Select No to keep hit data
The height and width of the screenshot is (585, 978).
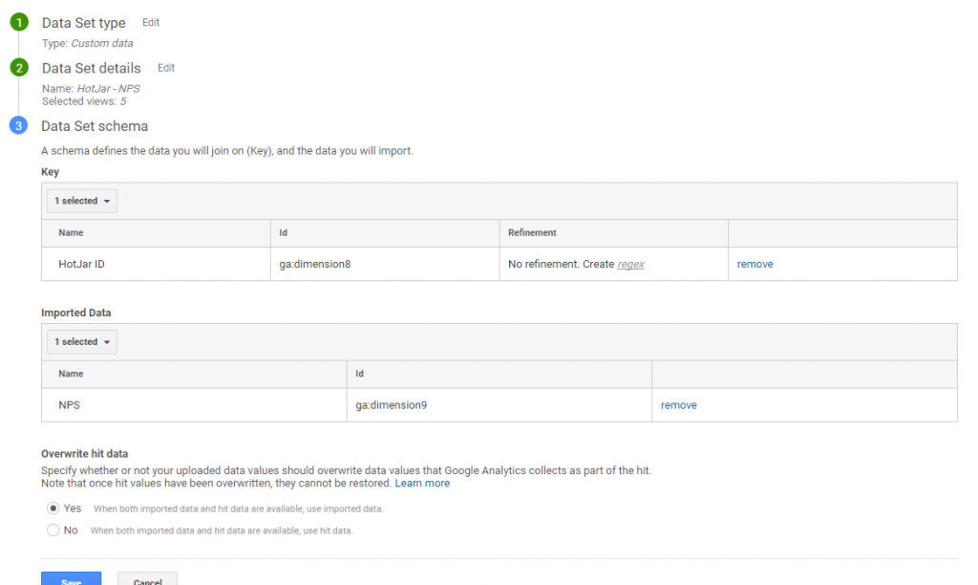53,531
